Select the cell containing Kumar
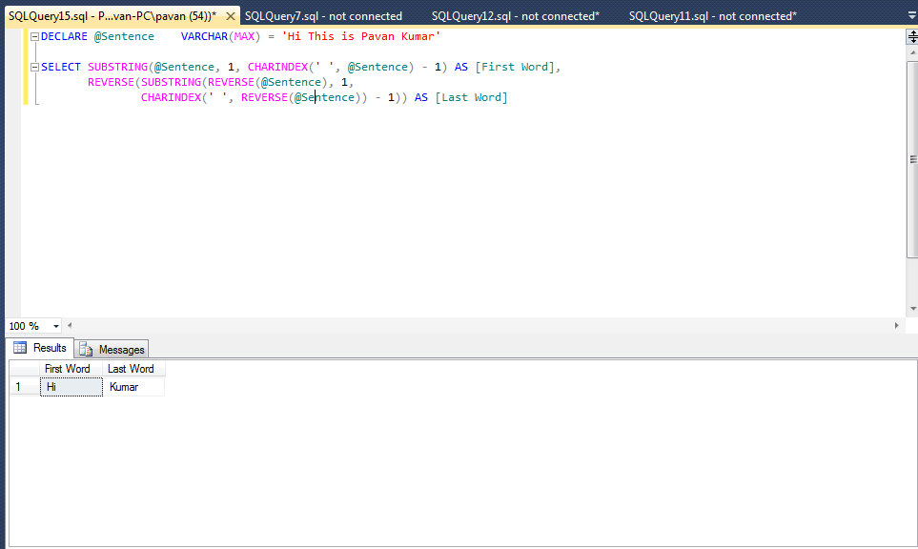This screenshot has width=918, height=549. [x=133, y=386]
